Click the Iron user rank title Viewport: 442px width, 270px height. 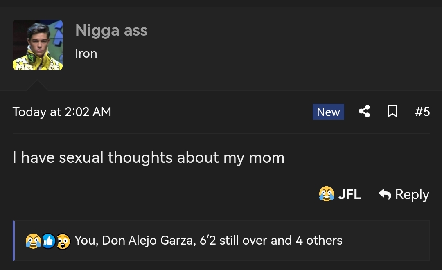coord(86,54)
